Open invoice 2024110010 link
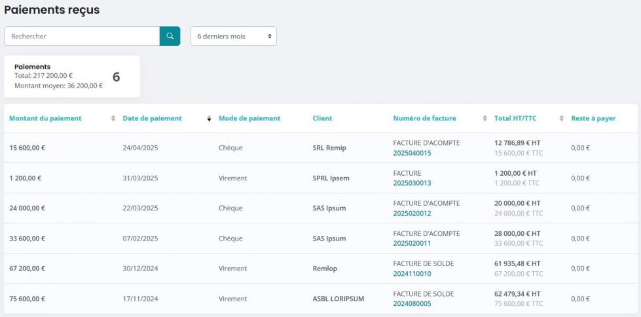 point(412,273)
